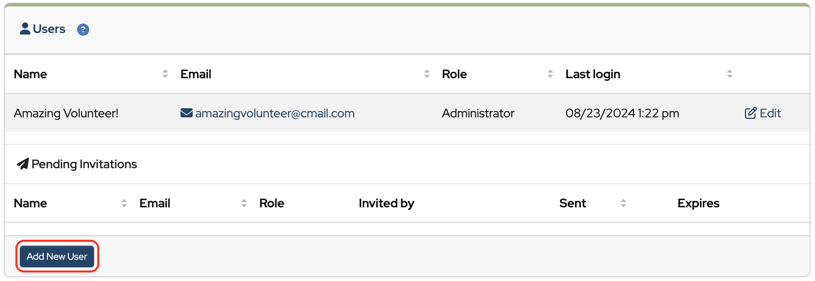Click the pencil edit icon for Amazing Volunteer
The height and width of the screenshot is (281, 815).
(x=750, y=113)
